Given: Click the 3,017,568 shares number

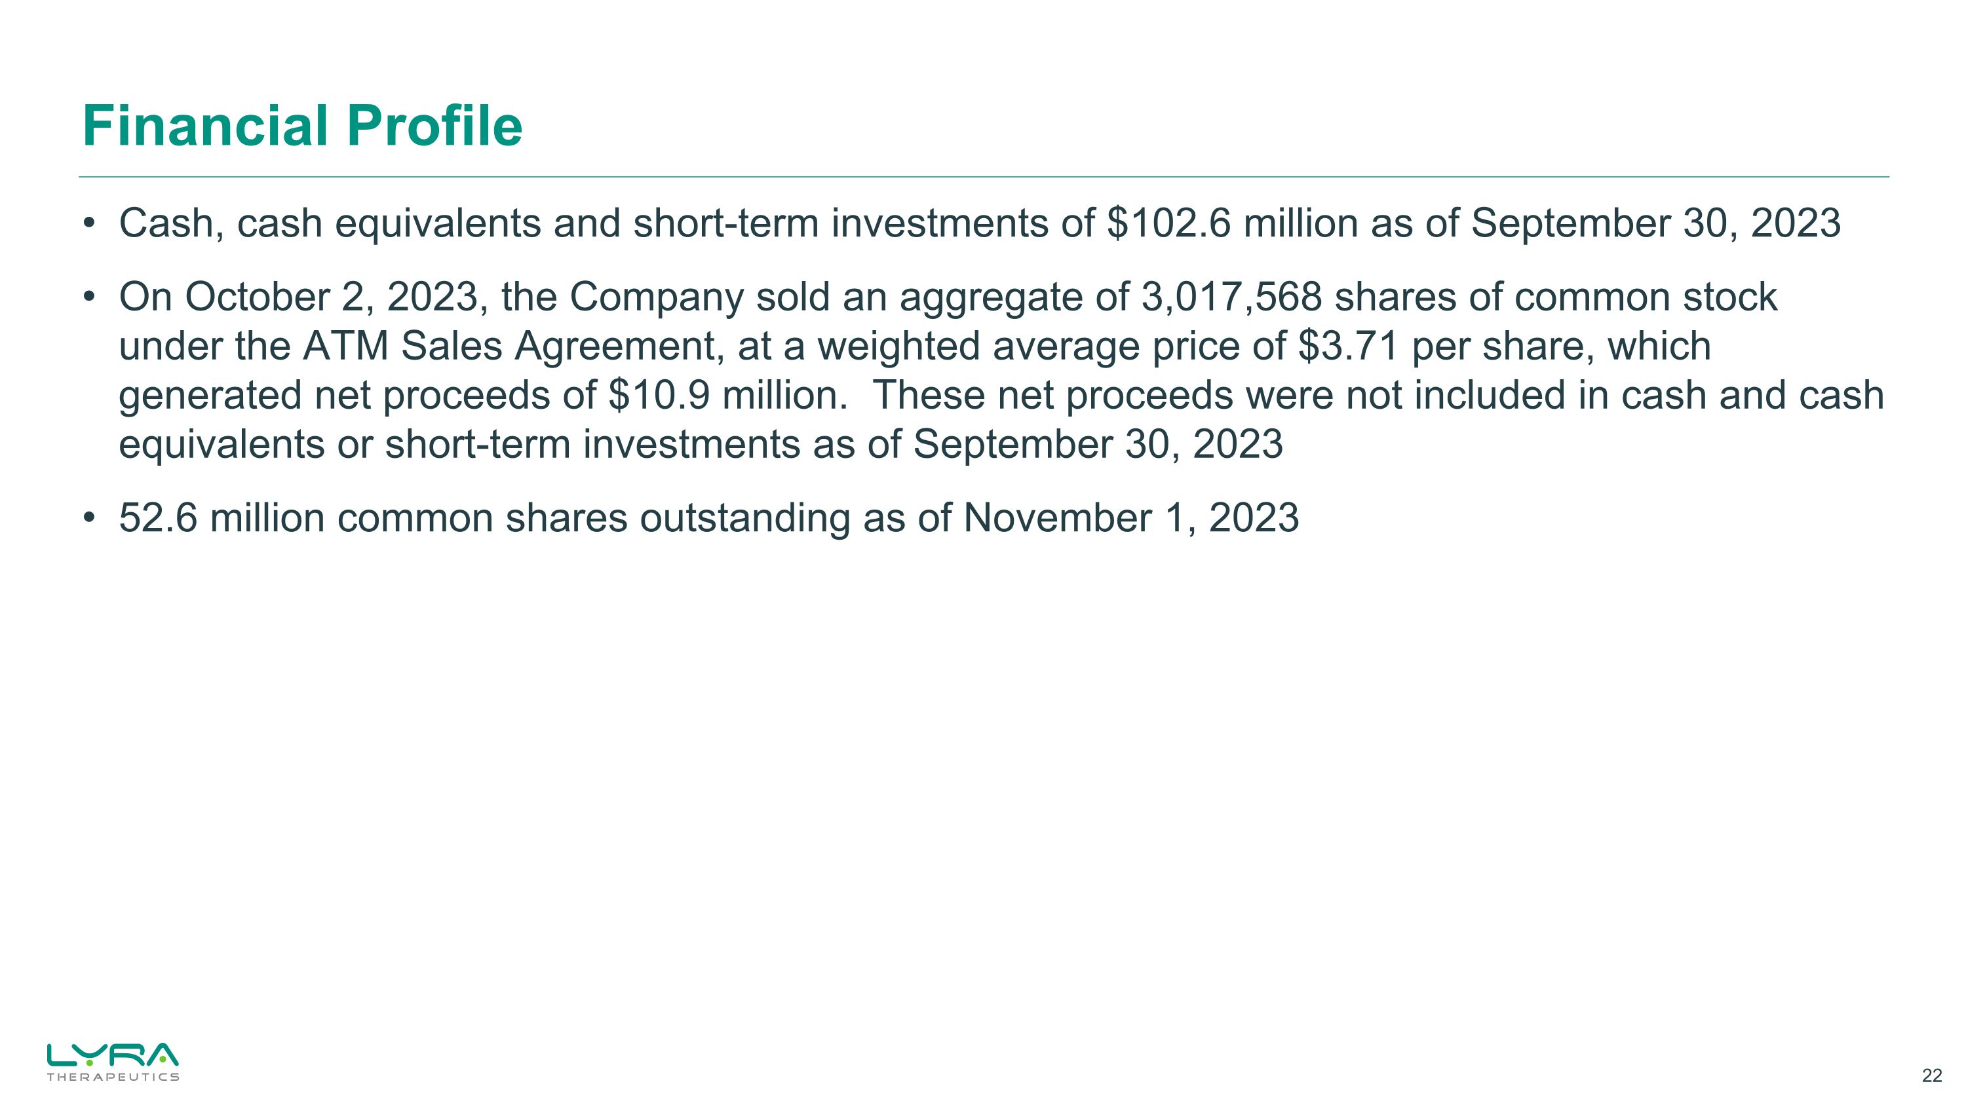Looking at the screenshot, I should coord(1231,297).
